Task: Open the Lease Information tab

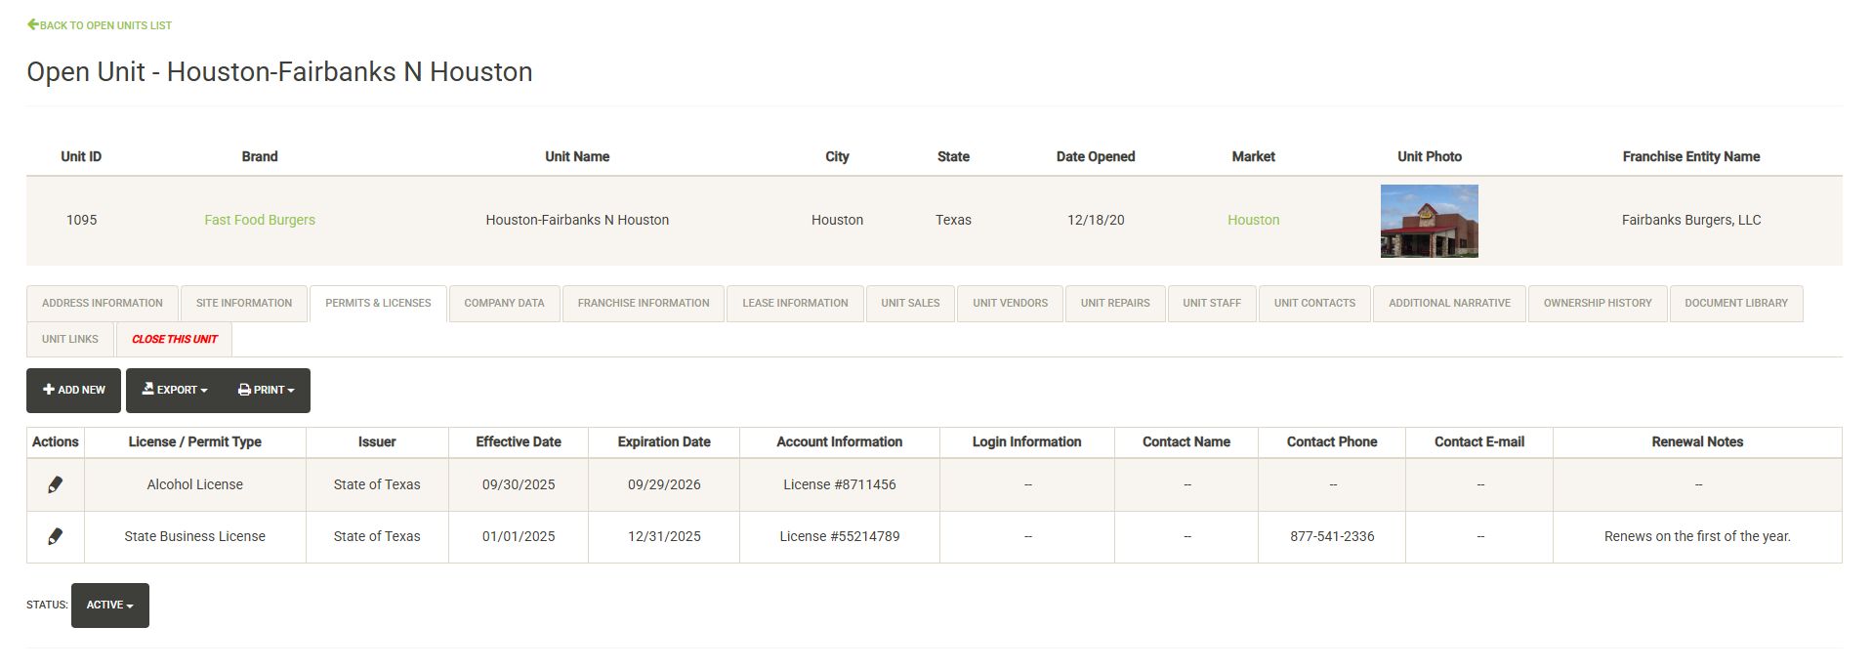Action: [795, 303]
